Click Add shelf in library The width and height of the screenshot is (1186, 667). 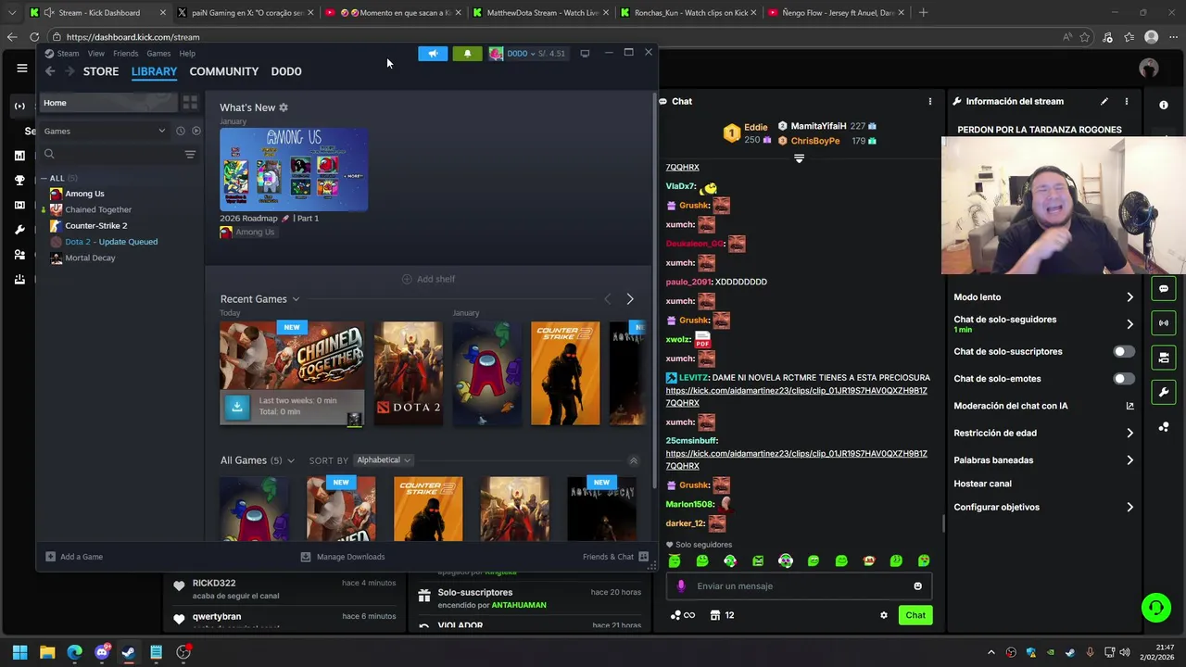[428, 279]
